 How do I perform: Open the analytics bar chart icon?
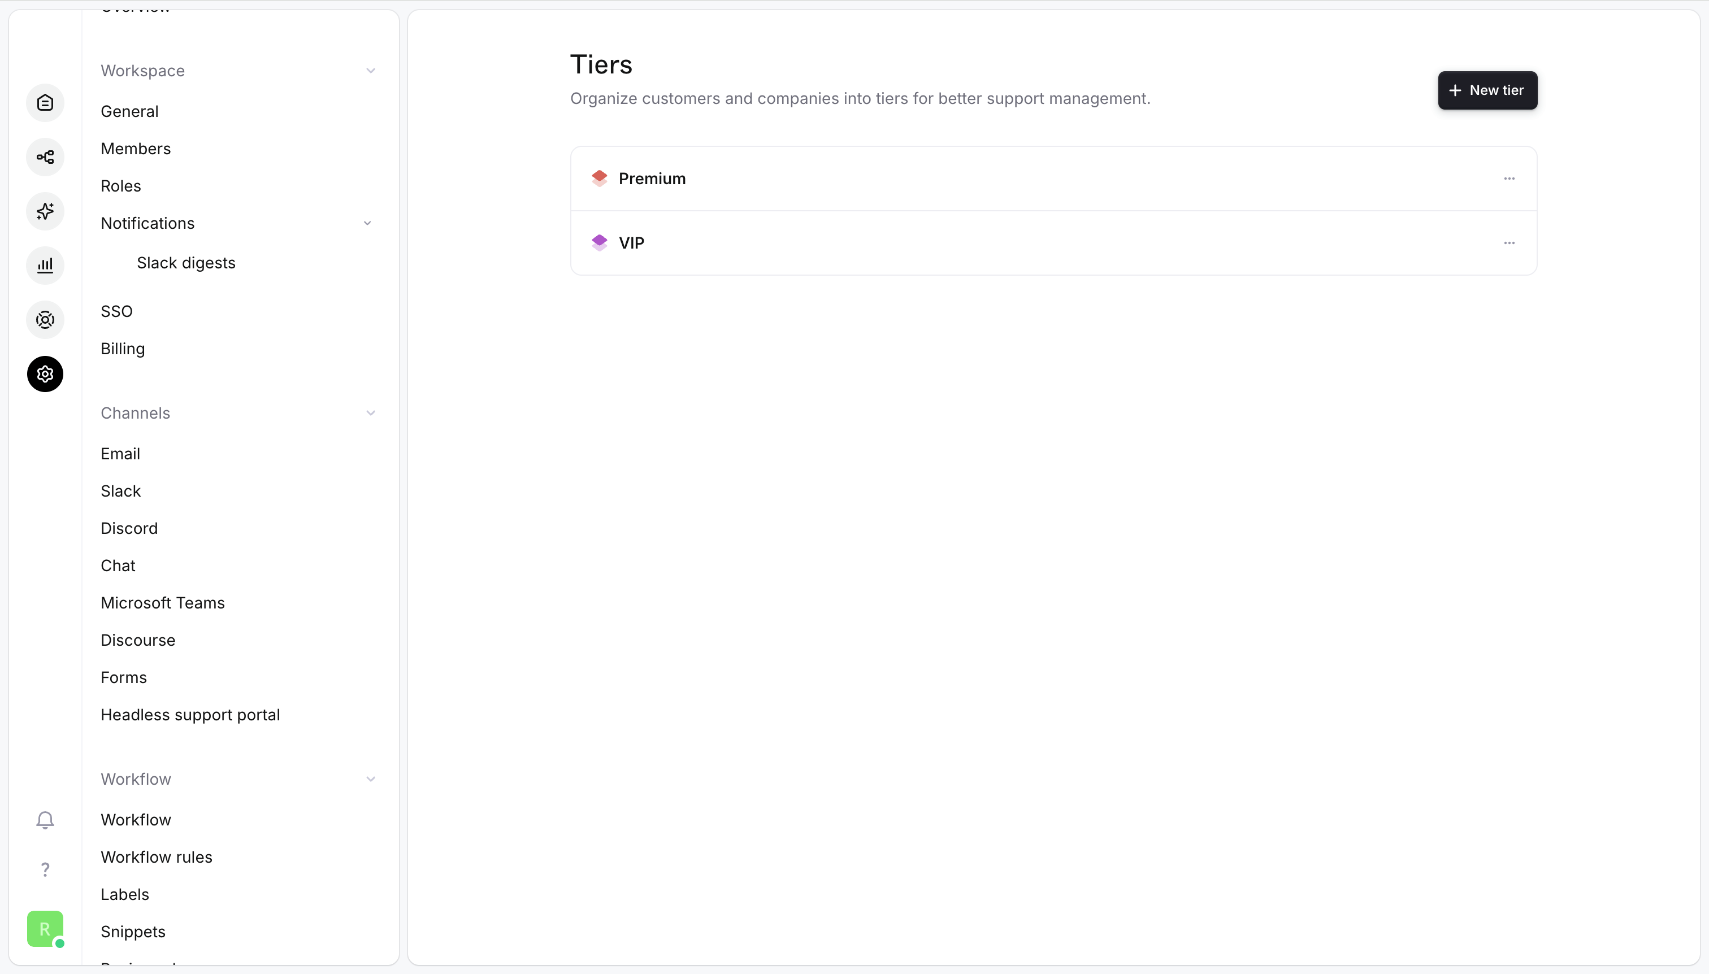(x=45, y=266)
